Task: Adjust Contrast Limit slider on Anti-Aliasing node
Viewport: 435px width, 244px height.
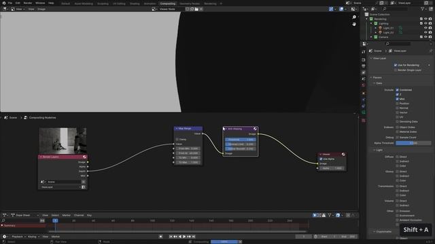Action: point(240,144)
